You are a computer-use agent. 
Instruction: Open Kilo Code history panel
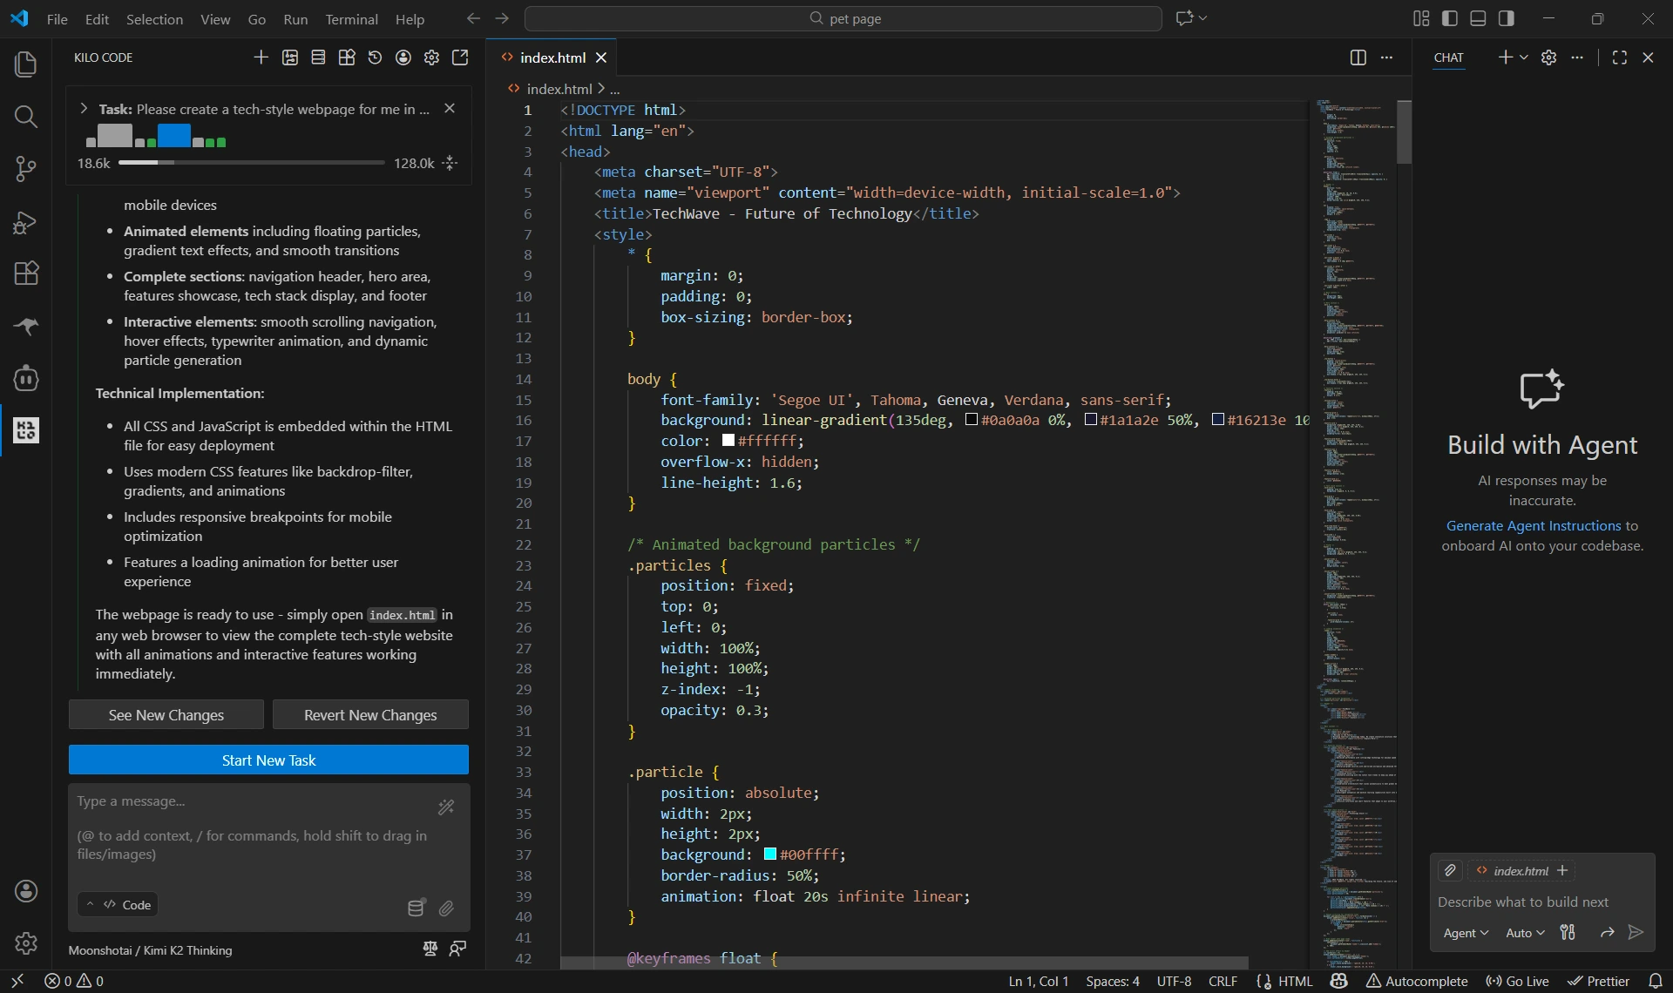coord(375,57)
